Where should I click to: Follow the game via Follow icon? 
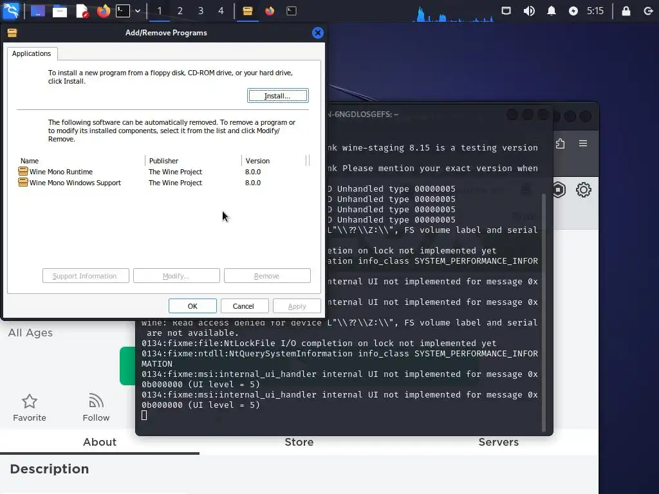(x=97, y=401)
